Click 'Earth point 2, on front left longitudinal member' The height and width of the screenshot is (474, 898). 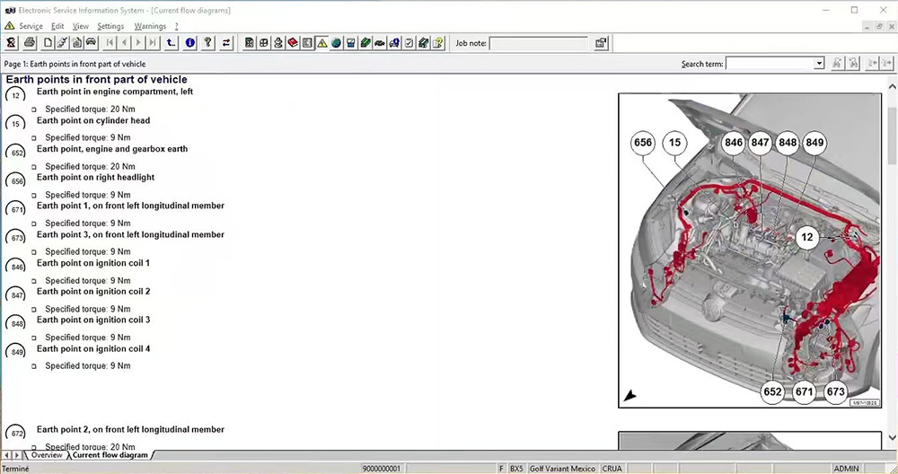coord(130,429)
